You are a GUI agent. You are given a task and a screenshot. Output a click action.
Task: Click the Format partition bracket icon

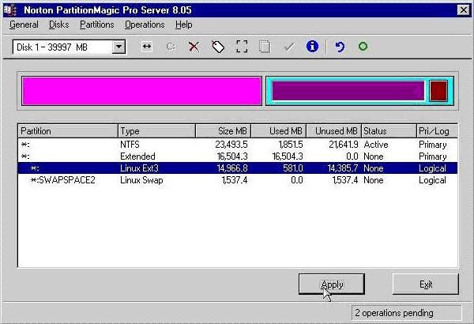242,47
